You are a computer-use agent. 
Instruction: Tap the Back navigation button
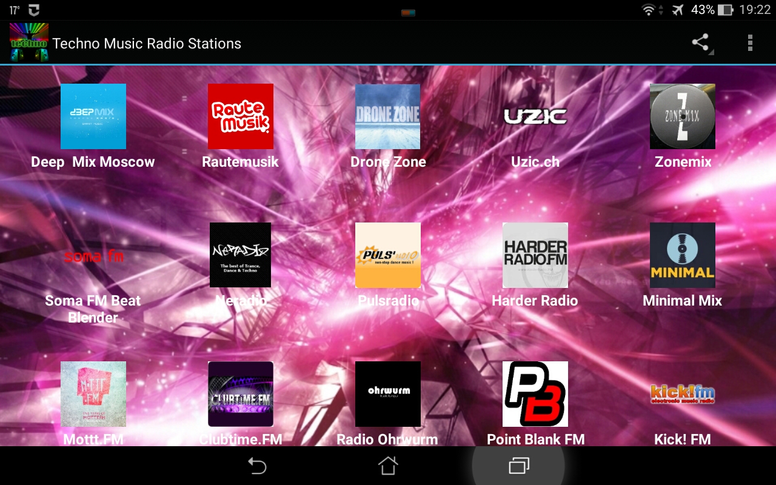pos(258,466)
